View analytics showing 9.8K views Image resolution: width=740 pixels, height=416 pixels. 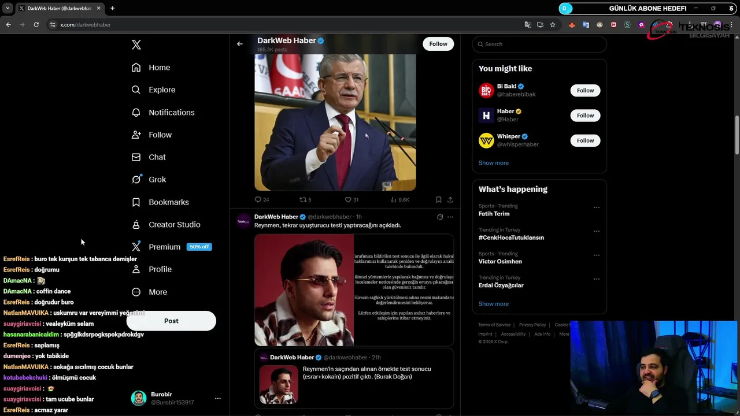(x=399, y=199)
